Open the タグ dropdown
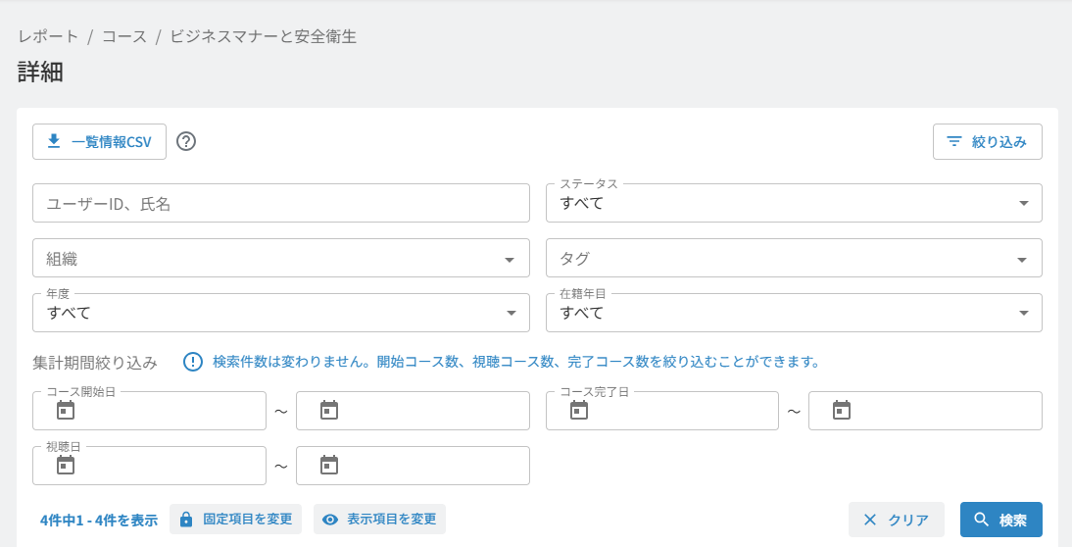The image size is (1072, 547). pos(794,258)
